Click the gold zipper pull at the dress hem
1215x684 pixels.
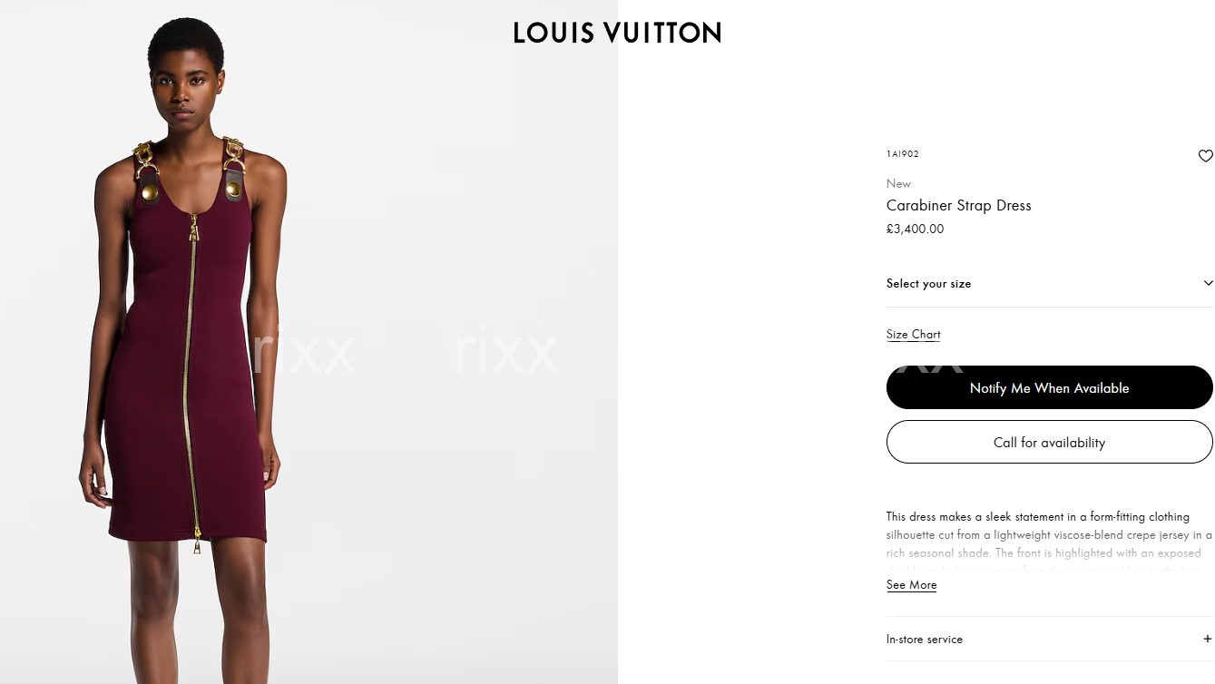197,542
